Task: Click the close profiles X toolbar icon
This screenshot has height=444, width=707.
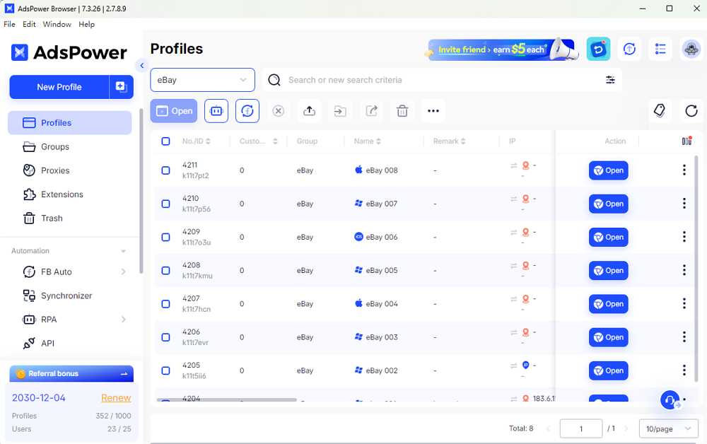Action: tap(278, 111)
